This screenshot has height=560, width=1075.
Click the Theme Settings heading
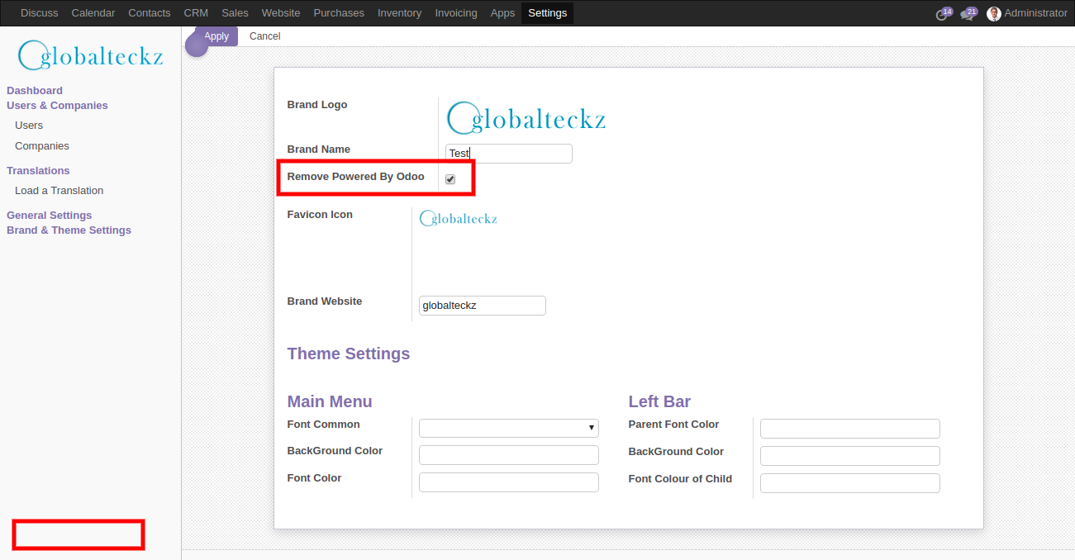pos(349,354)
